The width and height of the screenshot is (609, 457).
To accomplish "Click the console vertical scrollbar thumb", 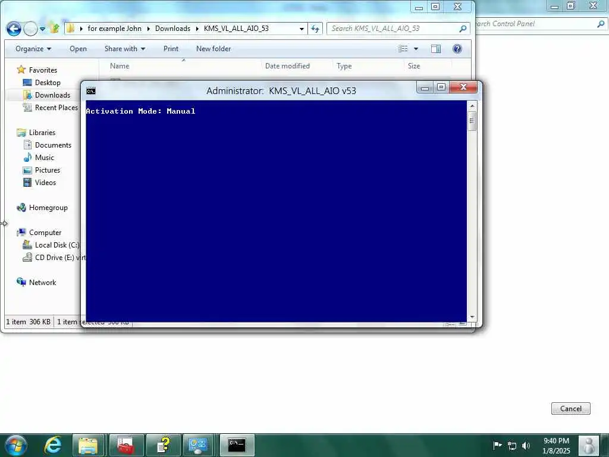I will point(472,121).
